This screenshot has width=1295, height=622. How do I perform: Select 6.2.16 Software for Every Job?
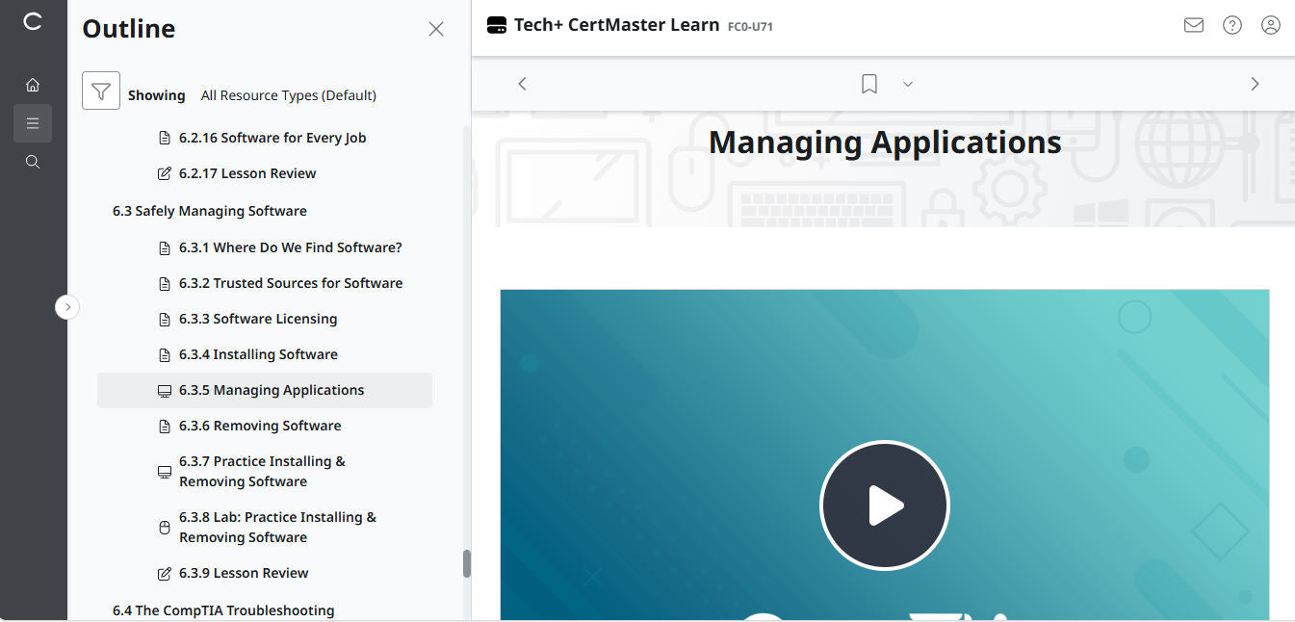(x=273, y=137)
